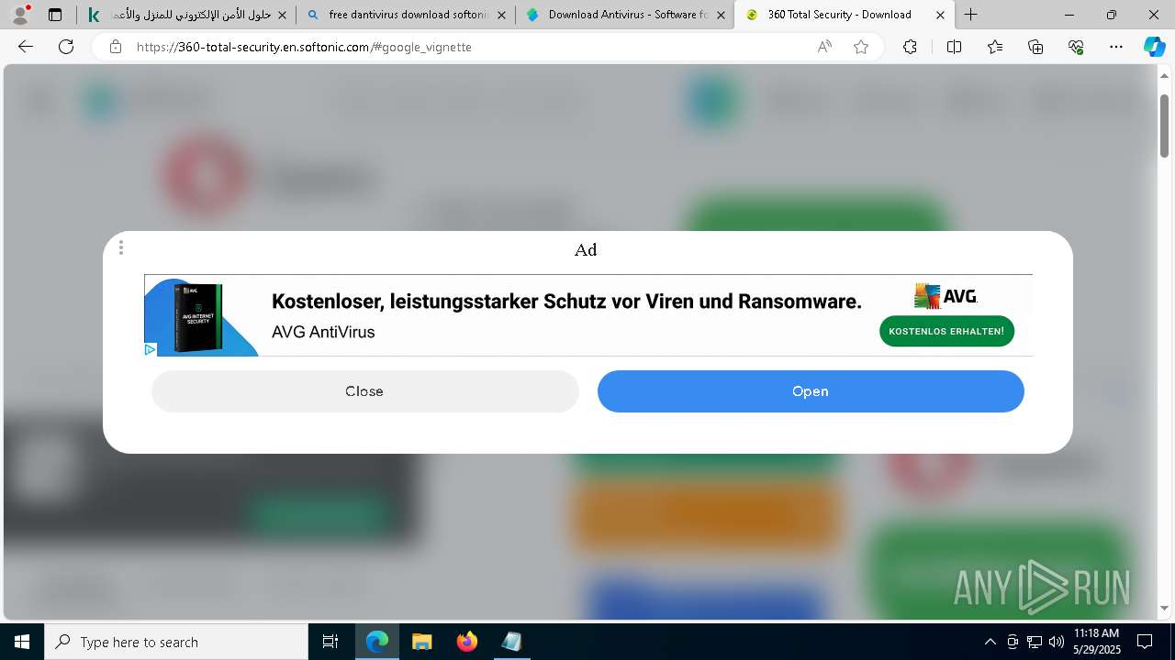Switch to Download Antivirus Software tab

(624, 15)
